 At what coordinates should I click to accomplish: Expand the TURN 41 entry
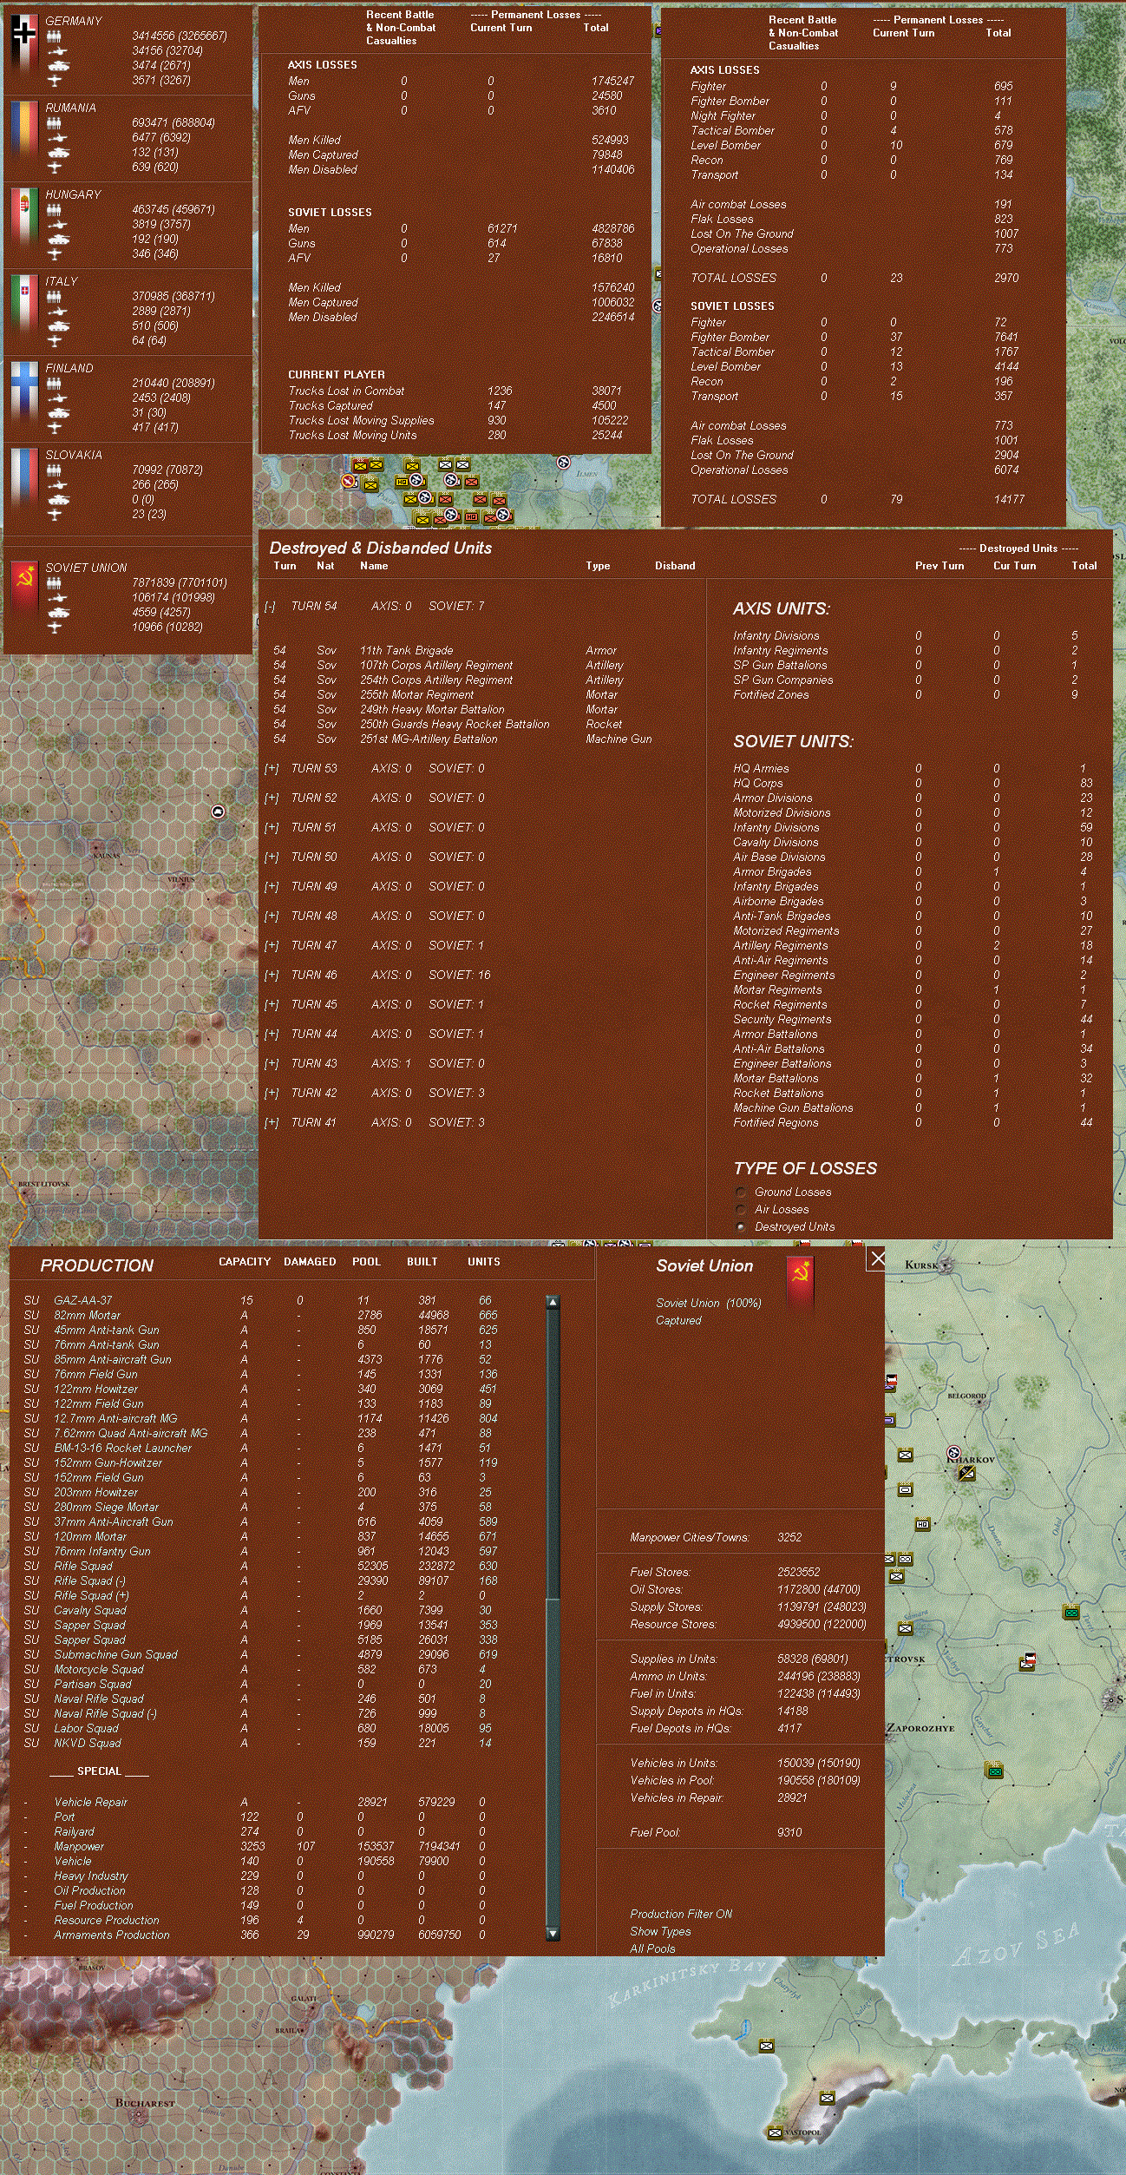pos(272,1123)
